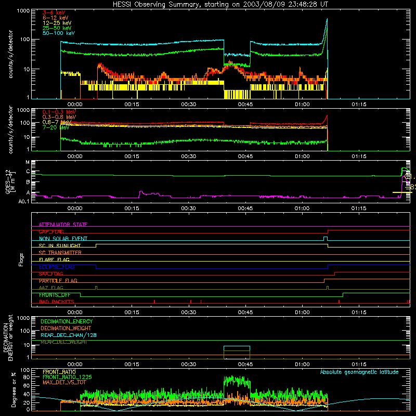Click 00:30 tick label under the top panel
Image resolution: width=416 pixels, height=416 pixels.
coord(189,105)
